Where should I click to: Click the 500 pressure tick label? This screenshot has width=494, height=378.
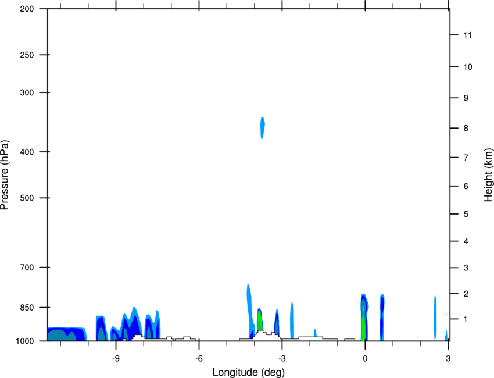27,198
